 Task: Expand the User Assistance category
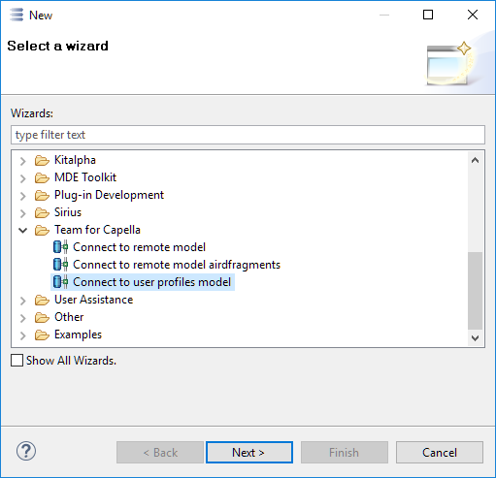point(23,301)
